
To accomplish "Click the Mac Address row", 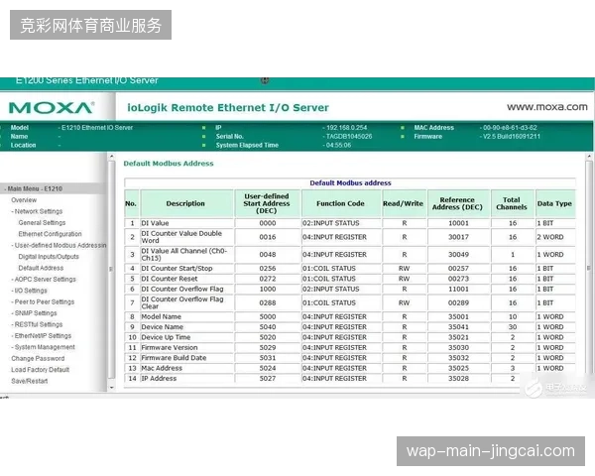I will tap(349, 368).
